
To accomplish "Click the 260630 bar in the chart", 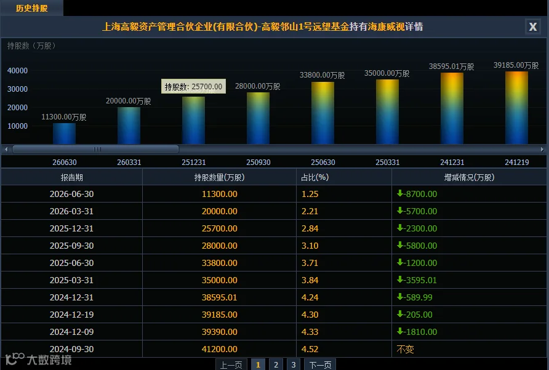I will [x=65, y=134].
